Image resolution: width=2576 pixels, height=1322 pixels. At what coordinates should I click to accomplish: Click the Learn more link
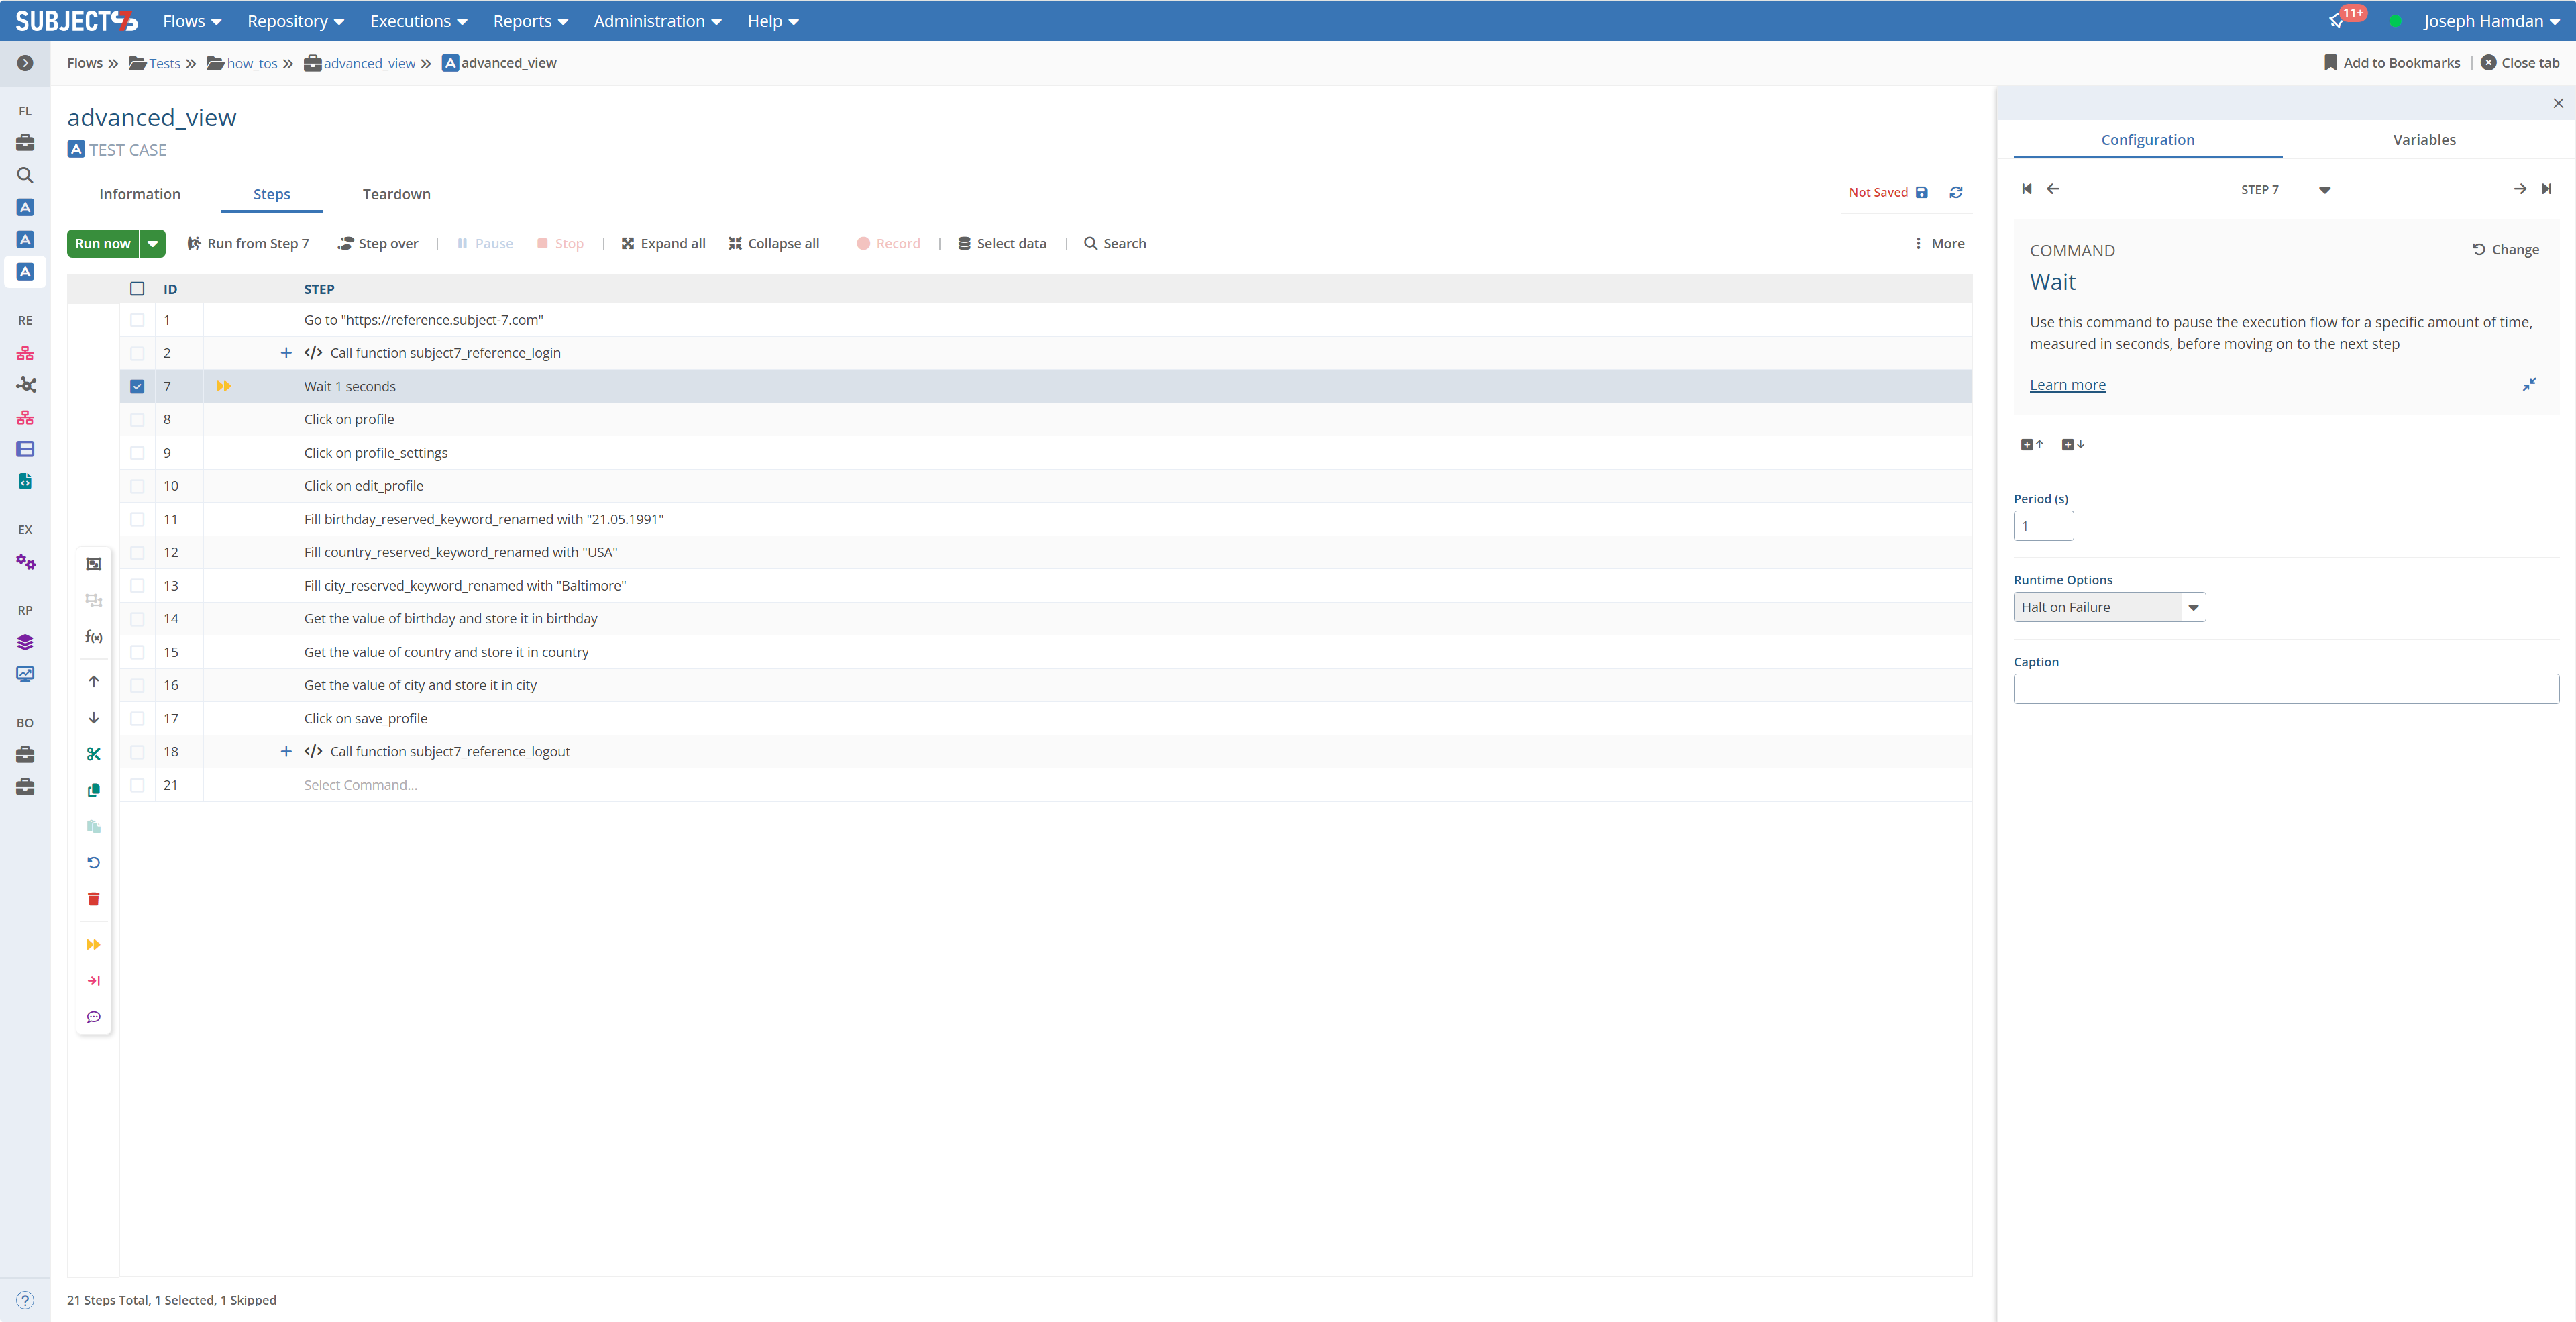point(2067,385)
